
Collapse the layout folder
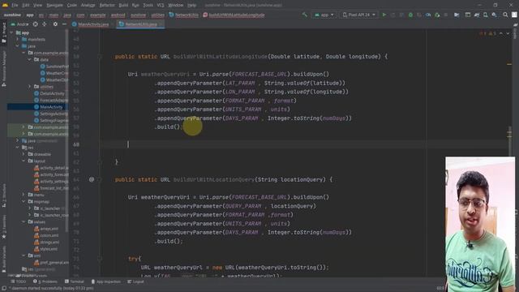pos(24,161)
